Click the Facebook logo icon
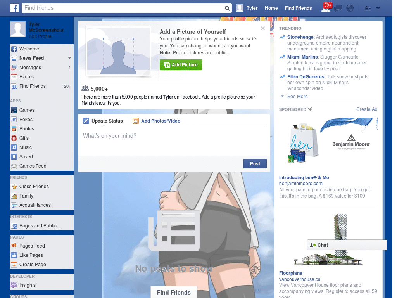Image resolution: width=397 pixels, height=298 pixels. [x=14, y=8]
